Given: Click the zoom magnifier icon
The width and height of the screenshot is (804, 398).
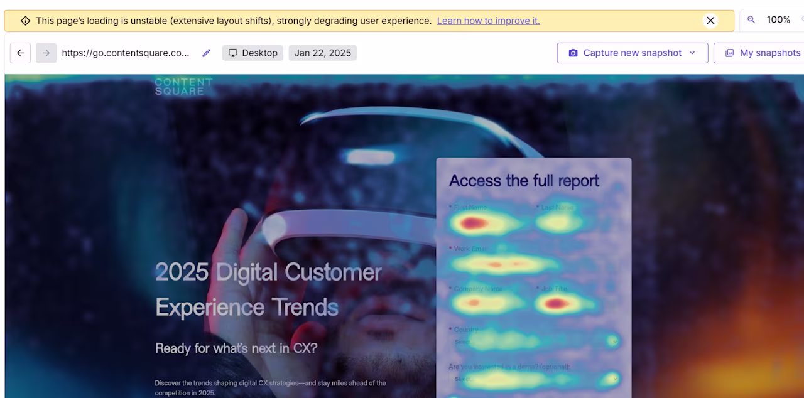Looking at the screenshot, I should pyautogui.click(x=751, y=20).
